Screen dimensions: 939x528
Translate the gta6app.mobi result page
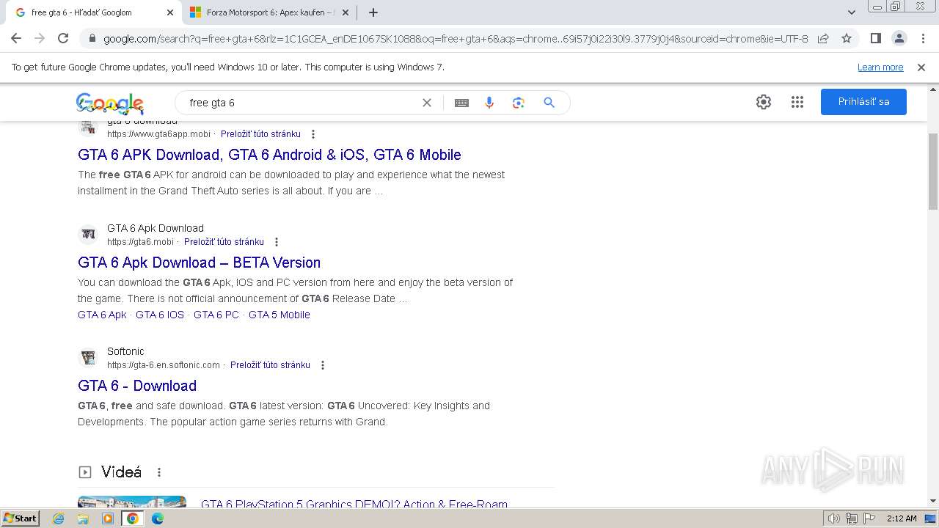[x=260, y=134]
